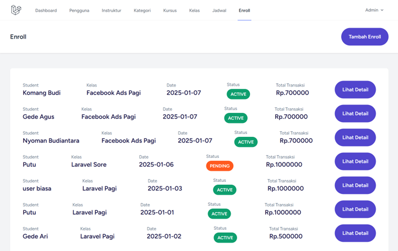Click the Laravel logo icon
The image size is (398, 251).
click(x=16, y=10)
